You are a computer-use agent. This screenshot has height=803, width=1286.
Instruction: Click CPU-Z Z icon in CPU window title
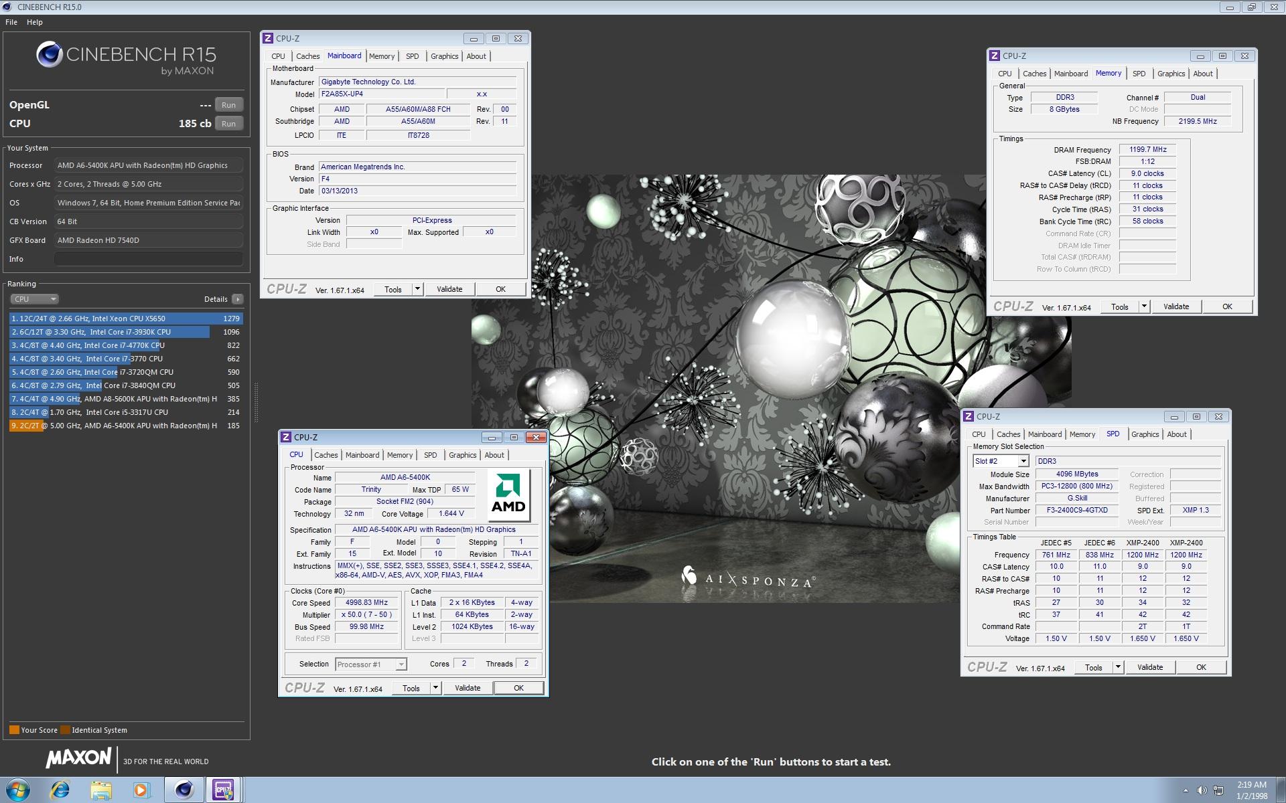286,438
